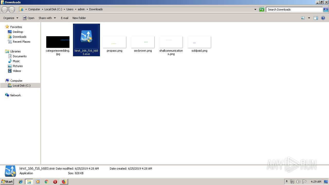Click the Forward navigation arrow
This screenshot has height=185, width=329.
coord(12,10)
